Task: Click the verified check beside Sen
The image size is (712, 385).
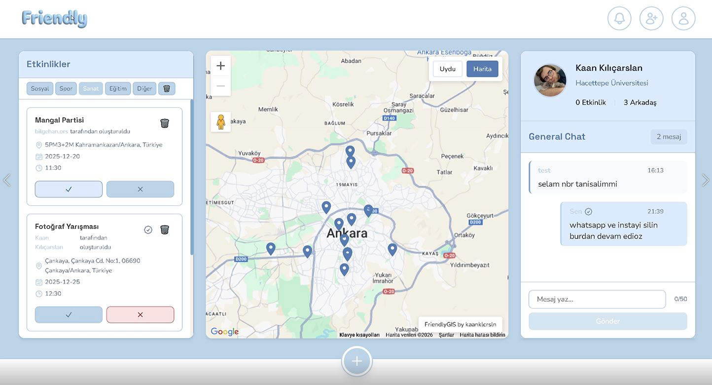Action: [x=588, y=212]
